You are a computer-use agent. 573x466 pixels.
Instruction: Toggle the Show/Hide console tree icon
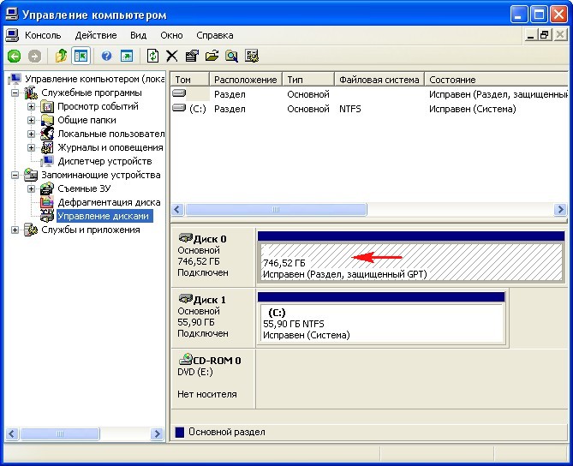click(x=81, y=56)
